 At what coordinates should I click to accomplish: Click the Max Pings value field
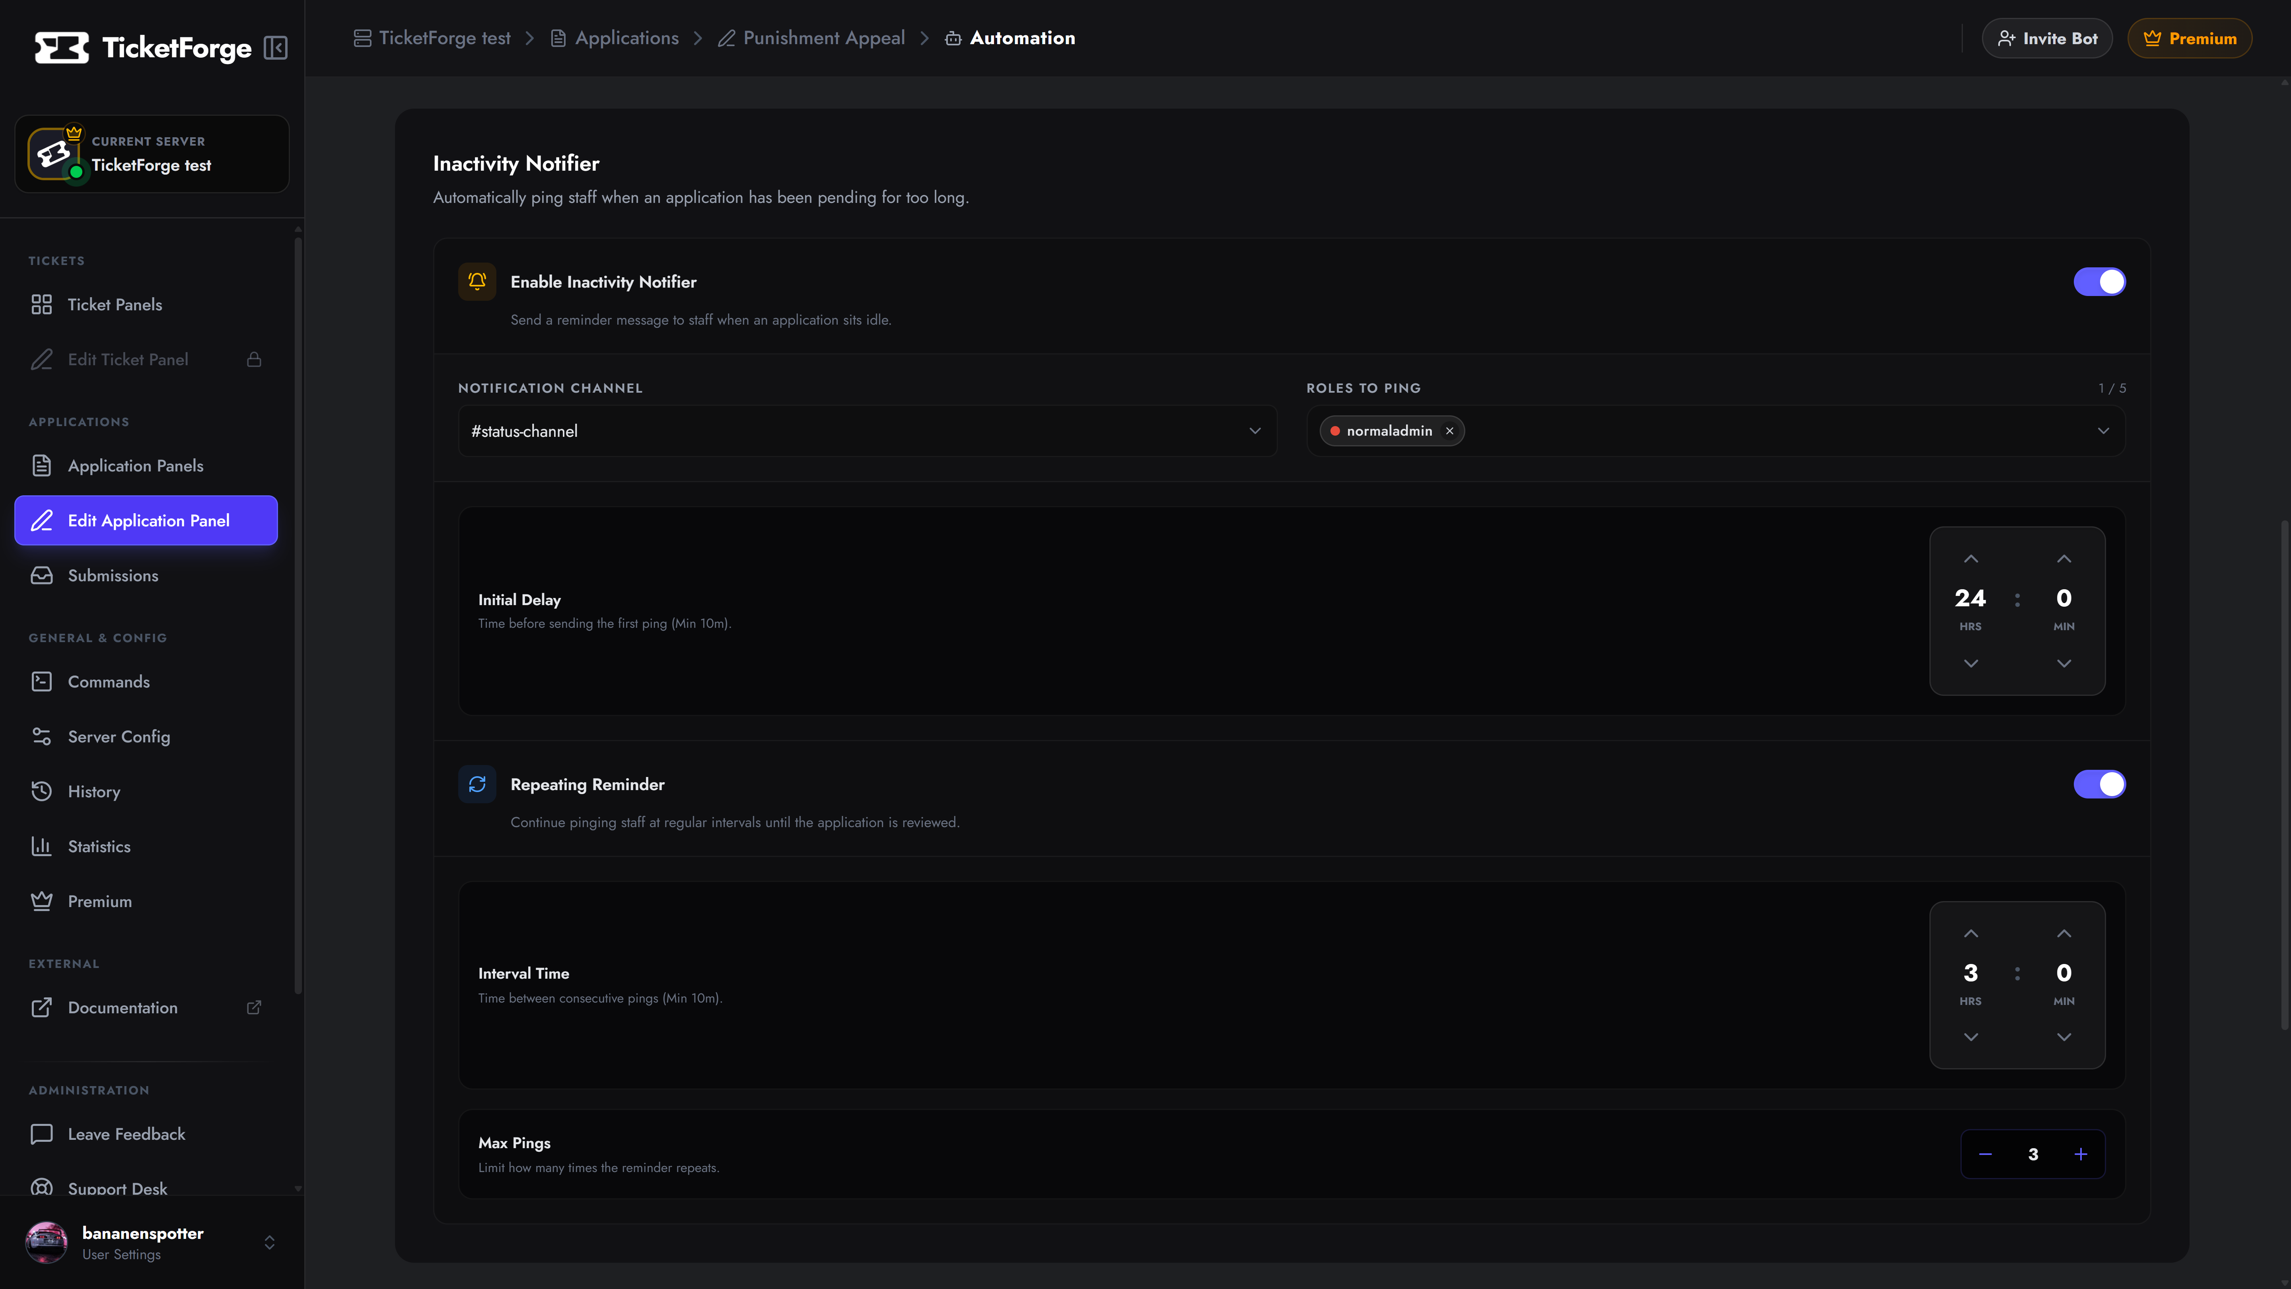pos(2033,1155)
